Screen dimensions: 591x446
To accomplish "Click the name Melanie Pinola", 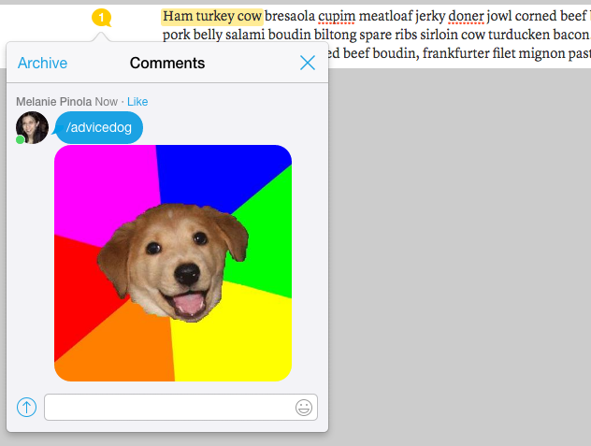I will click(x=54, y=101).
